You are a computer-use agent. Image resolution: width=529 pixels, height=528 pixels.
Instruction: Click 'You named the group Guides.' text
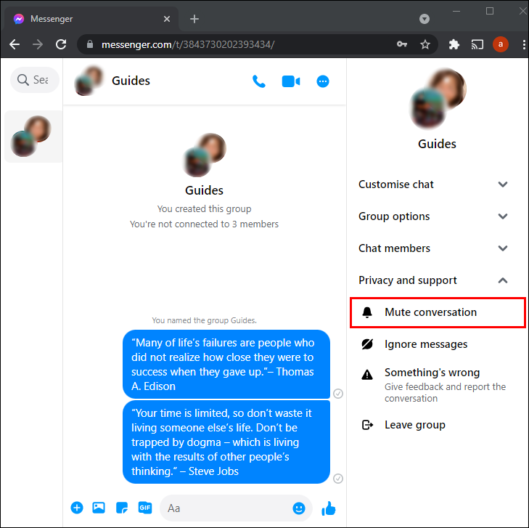(204, 320)
